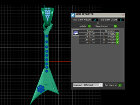Click the Round column header
The width and height of the screenshot is (140, 105).
pyautogui.click(x=90, y=31)
